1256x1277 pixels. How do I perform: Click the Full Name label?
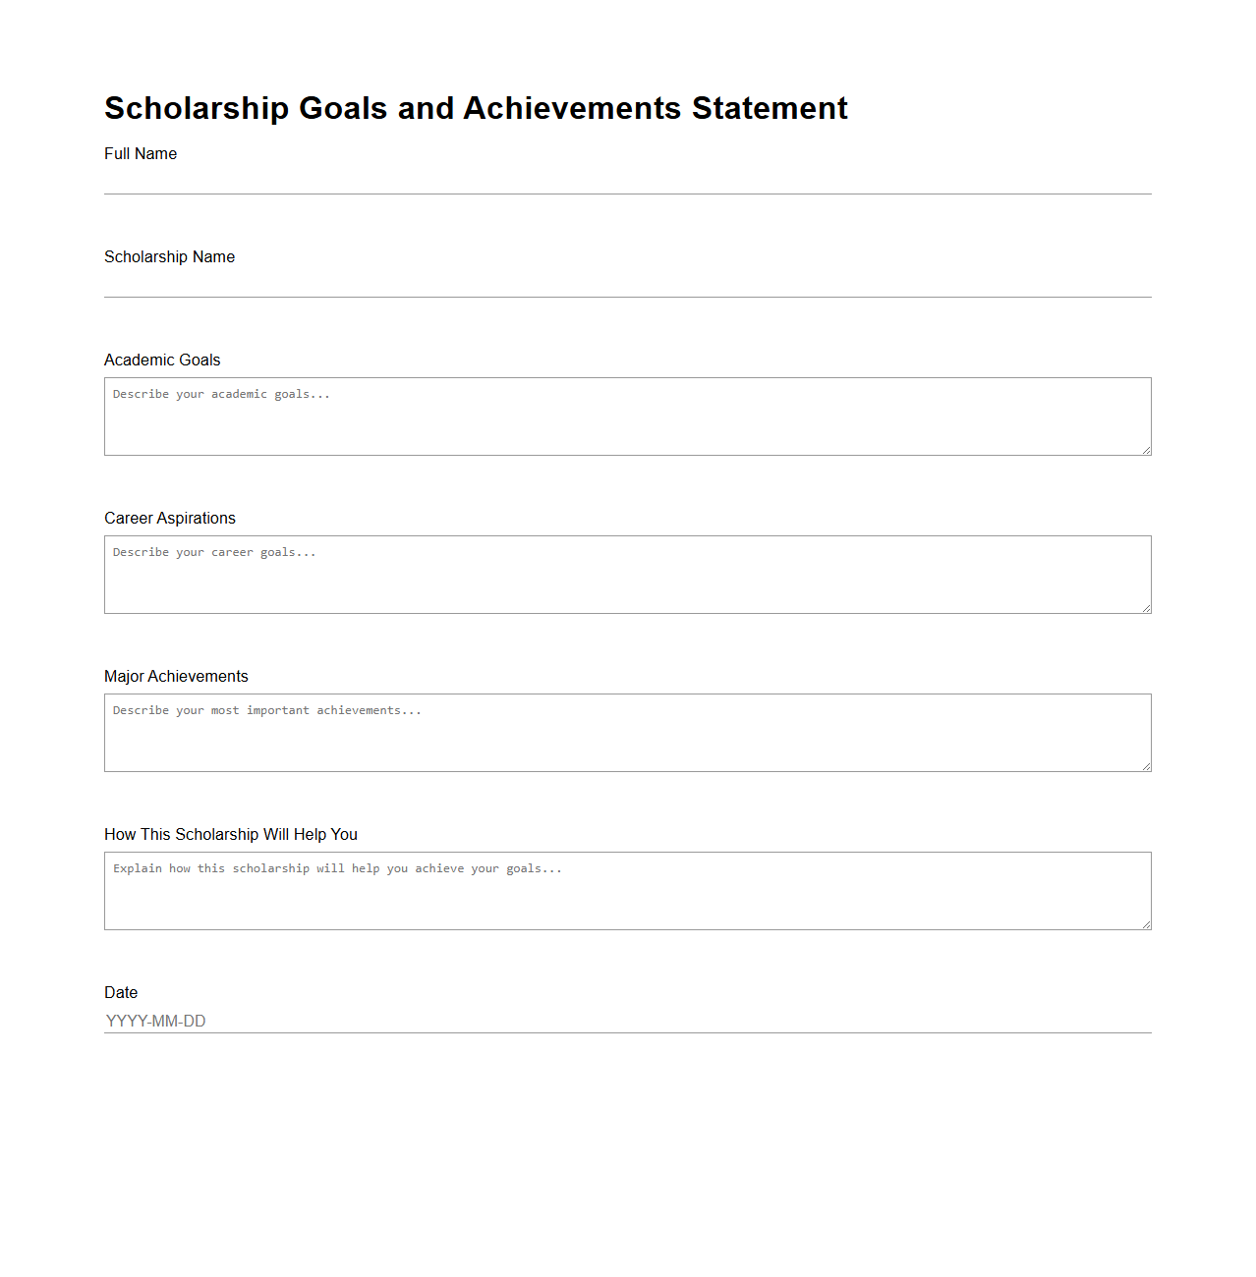[140, 153]
